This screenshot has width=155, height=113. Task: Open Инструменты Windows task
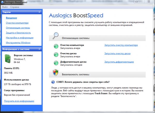tap(18, 43)
